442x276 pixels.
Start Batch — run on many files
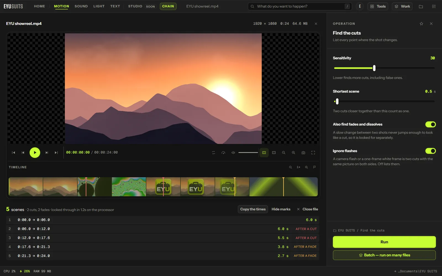coord(384,255)
